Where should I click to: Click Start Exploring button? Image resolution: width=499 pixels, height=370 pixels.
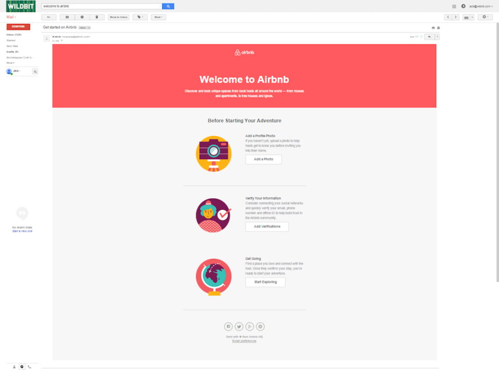pos(266,282)
